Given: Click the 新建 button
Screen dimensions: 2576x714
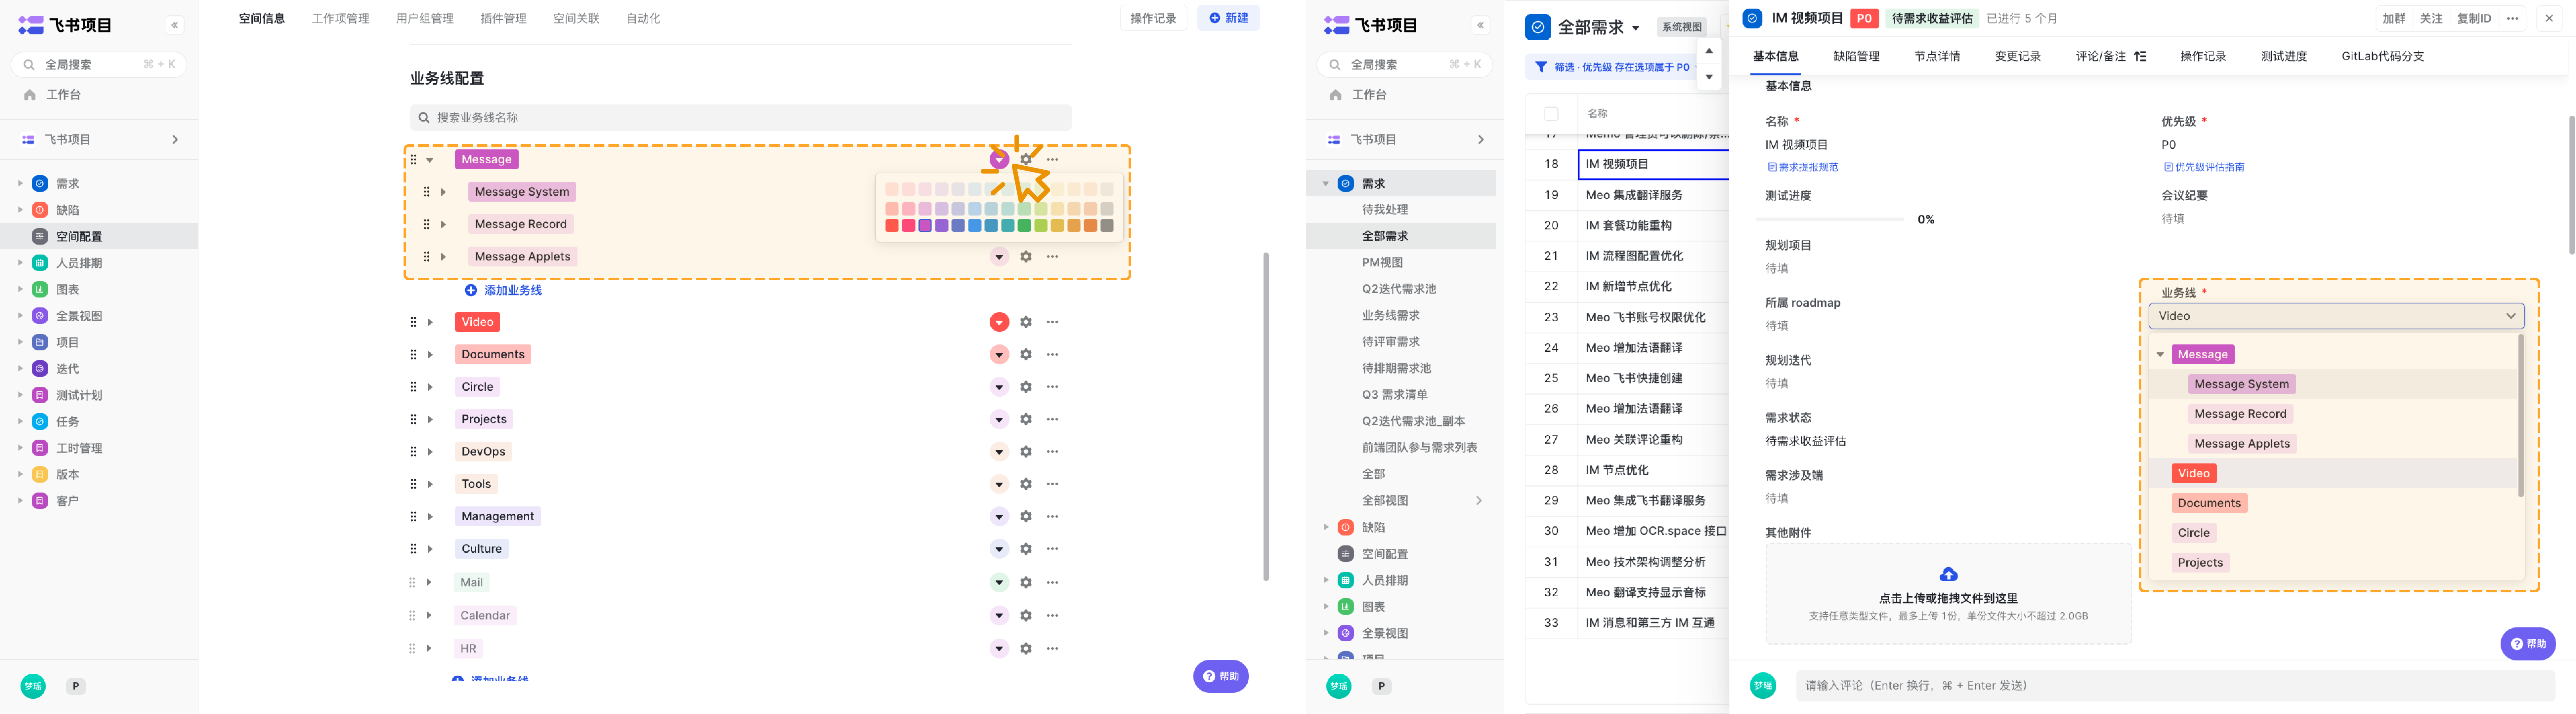Looking at the screenshot, I should pyautogui.click(x=1229, y=18).
